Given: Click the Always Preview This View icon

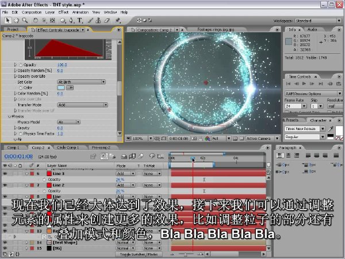Looking at the screenshot, I should 128,139.
